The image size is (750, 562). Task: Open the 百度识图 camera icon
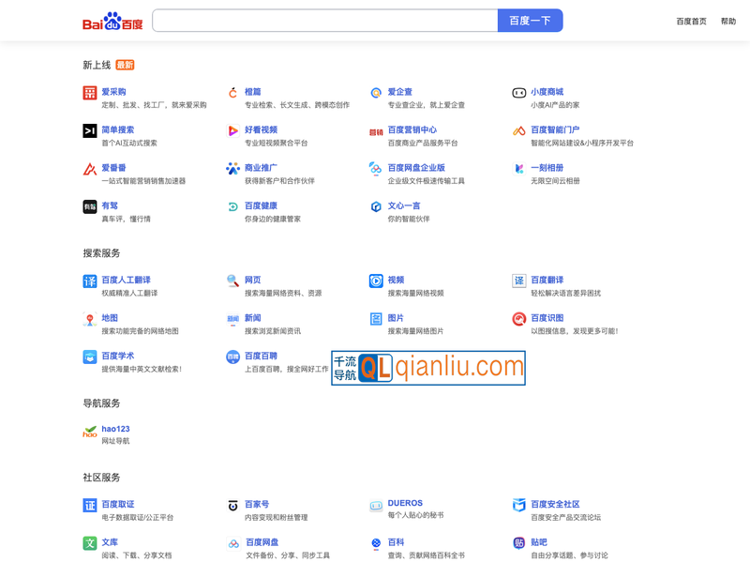(x=518, y=320)
